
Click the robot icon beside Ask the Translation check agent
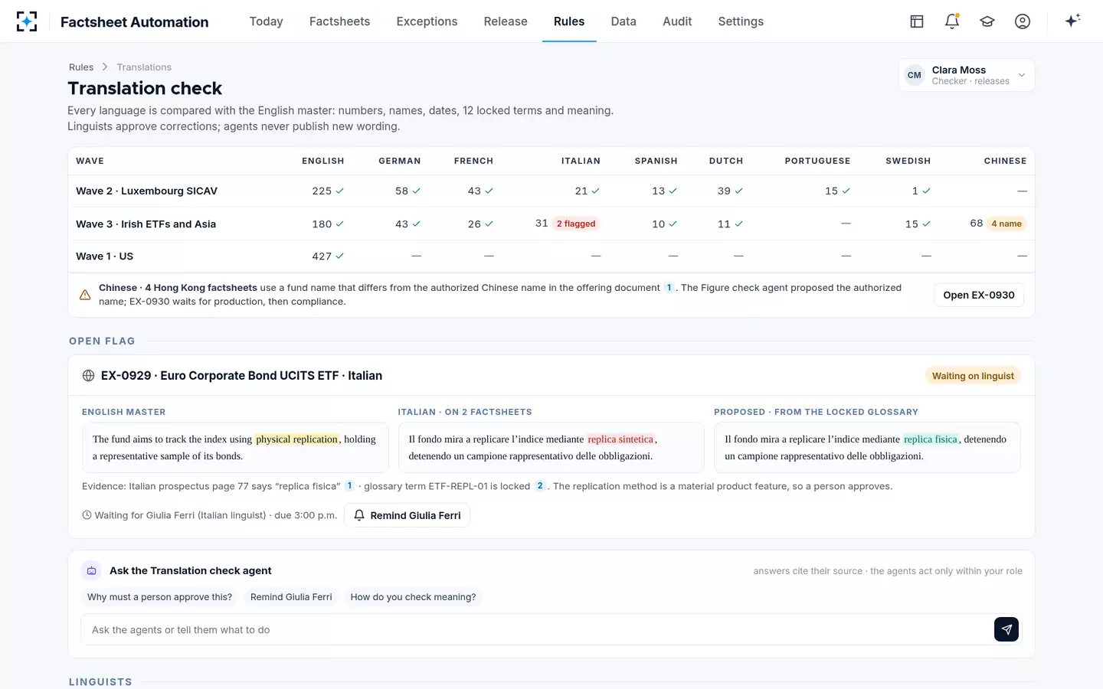coord(91,570)
